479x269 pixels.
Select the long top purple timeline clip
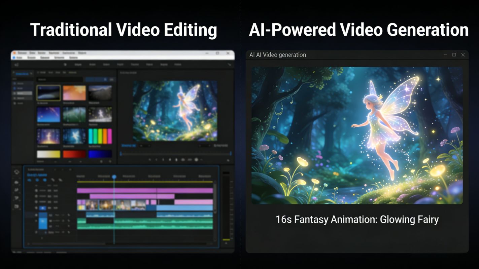pyautogui.click(x=145, y=190)
